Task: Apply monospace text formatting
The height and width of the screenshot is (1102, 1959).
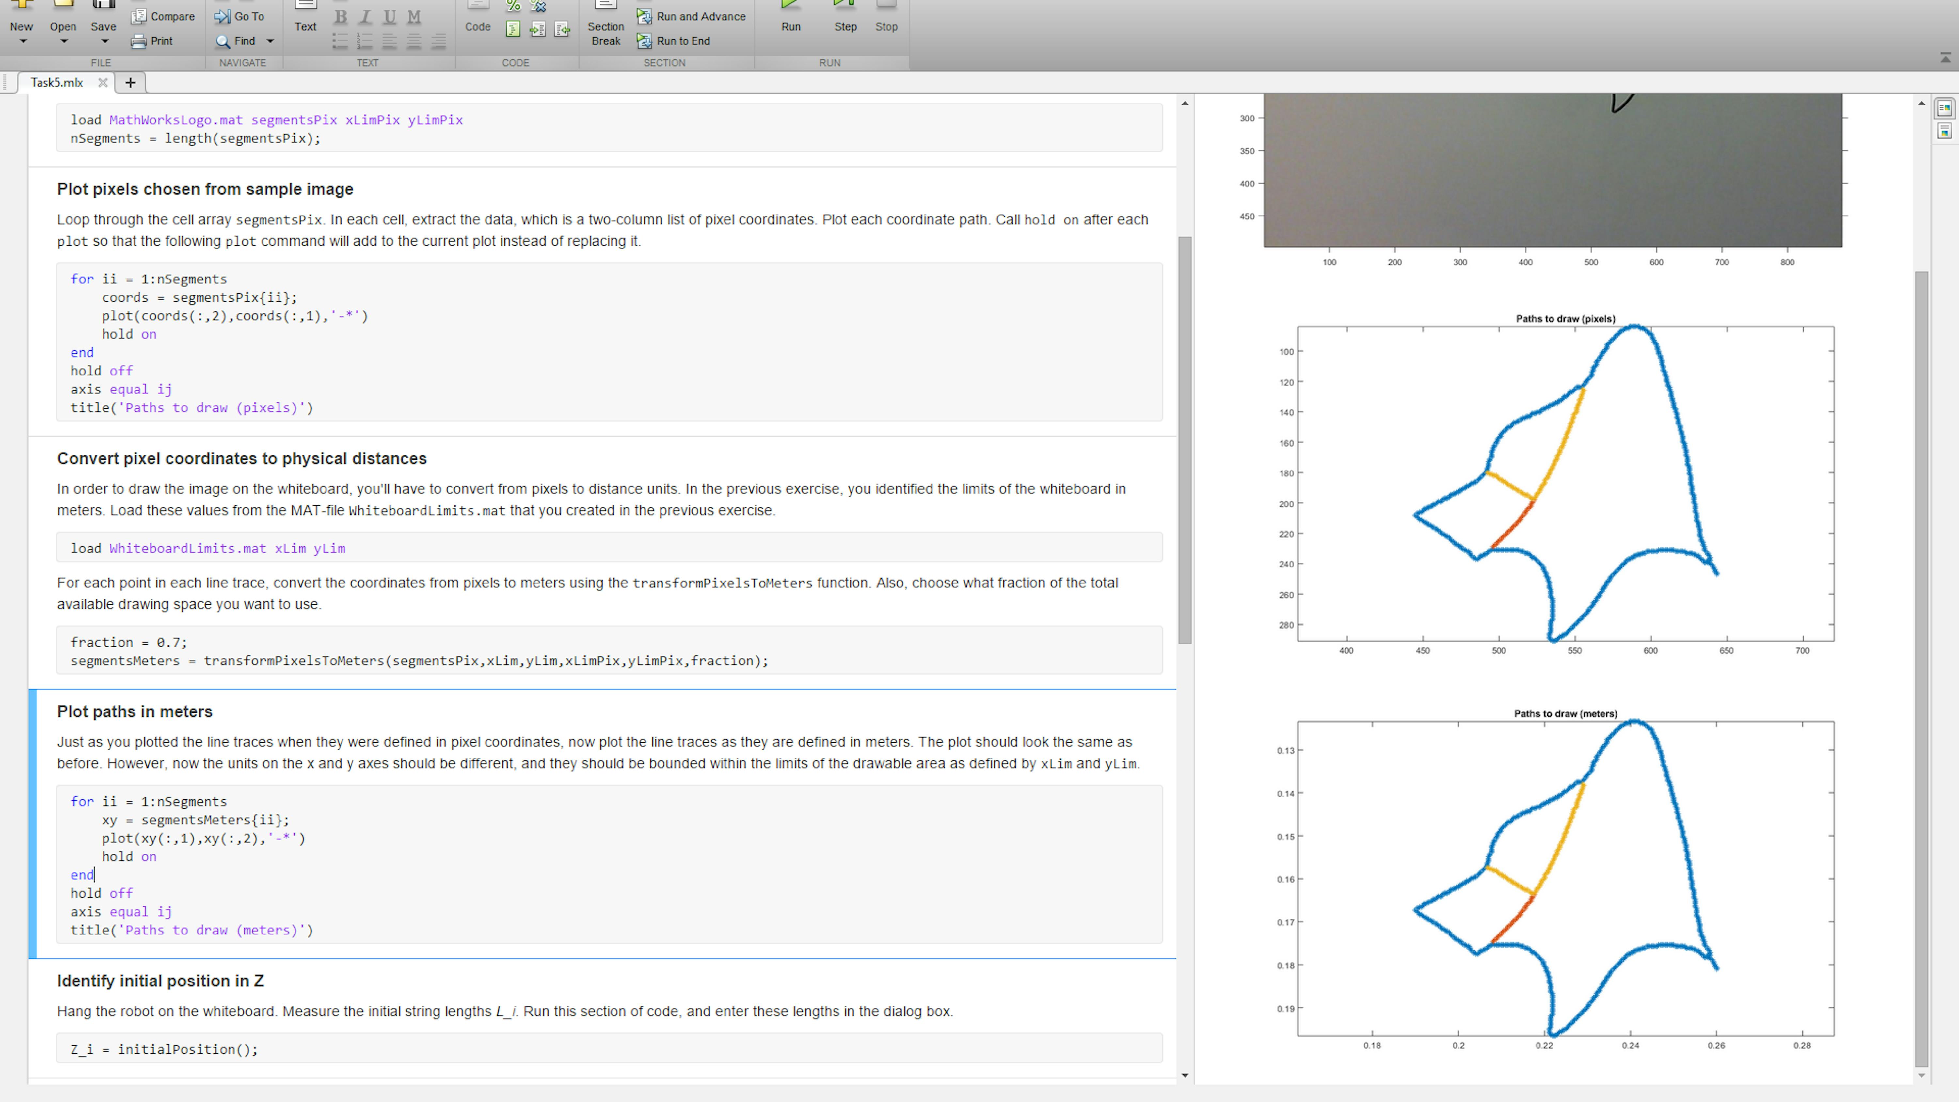Action: [414, 16]
